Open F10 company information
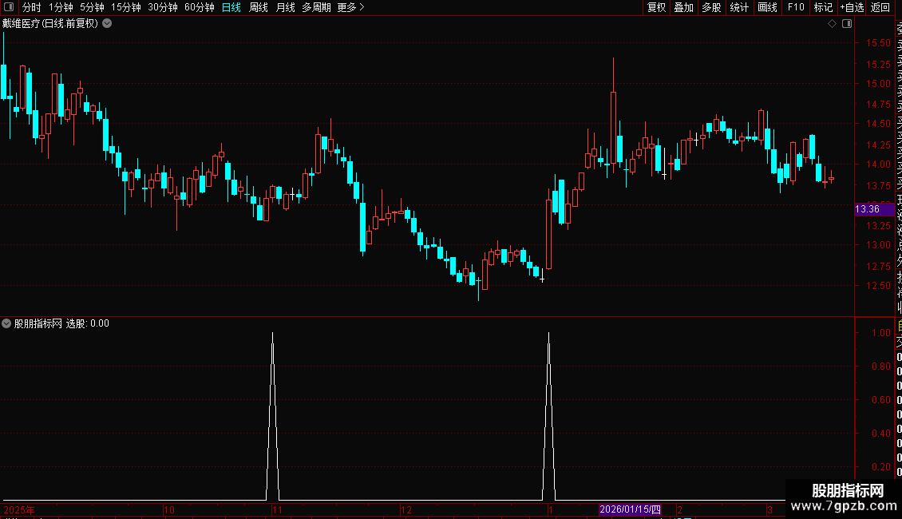The image size is (902, 519). (796, 7)
